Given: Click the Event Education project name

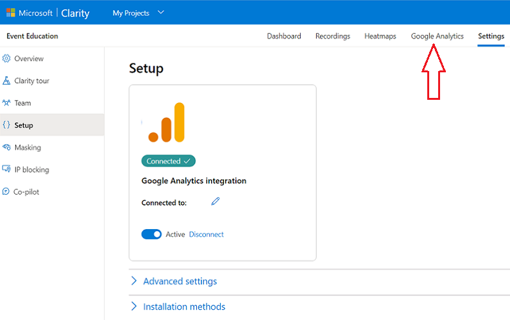Looking at the screenshot, I should (32, 36).
